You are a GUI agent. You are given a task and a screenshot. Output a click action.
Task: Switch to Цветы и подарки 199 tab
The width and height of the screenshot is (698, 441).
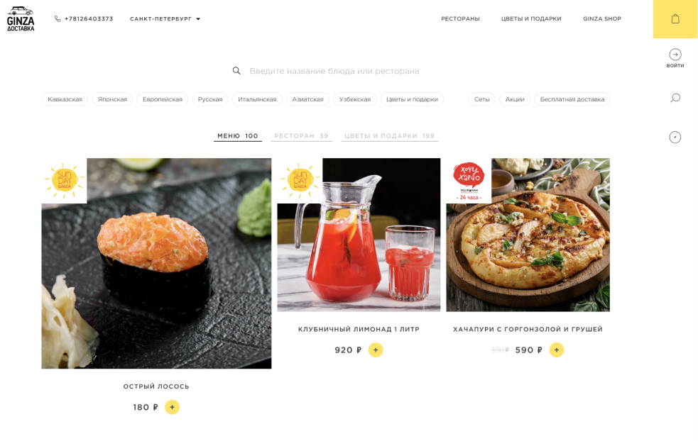[390, 136]
